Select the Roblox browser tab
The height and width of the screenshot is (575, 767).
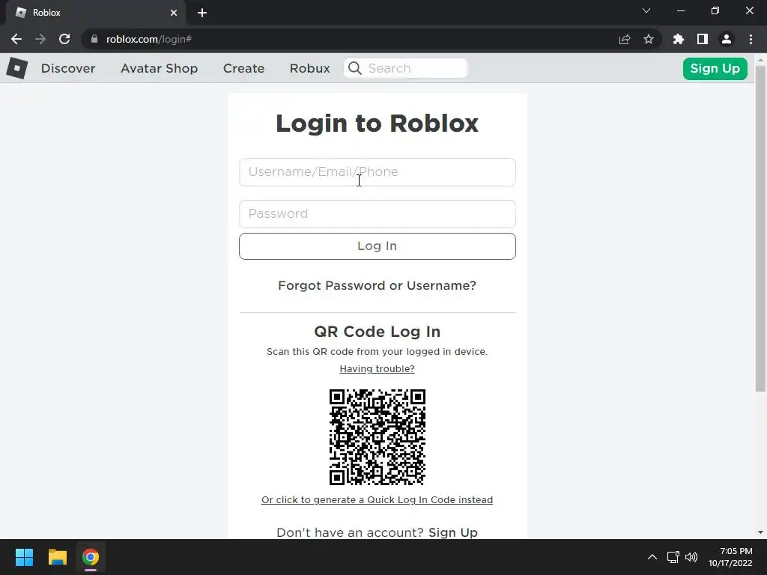[95, 13]
